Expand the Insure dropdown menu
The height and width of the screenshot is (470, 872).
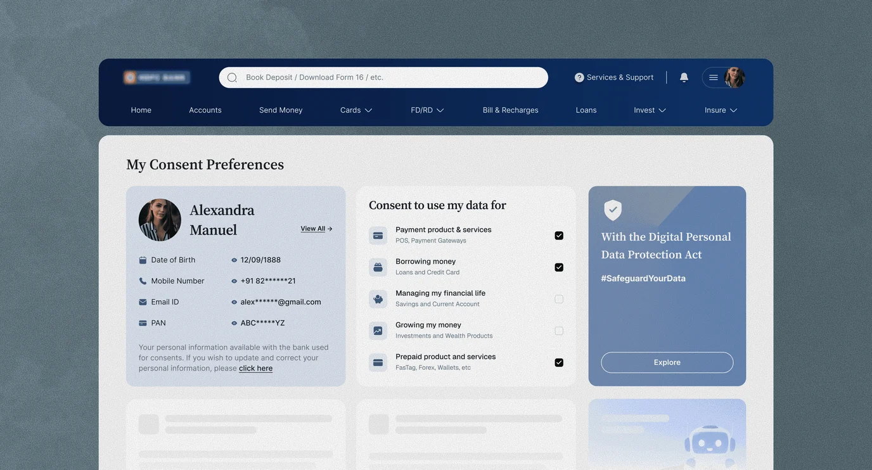coord(721,110)
